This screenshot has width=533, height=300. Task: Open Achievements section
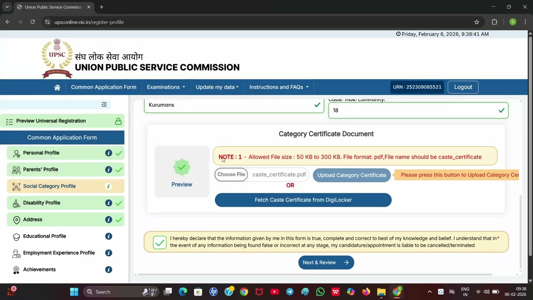point(65,270)
